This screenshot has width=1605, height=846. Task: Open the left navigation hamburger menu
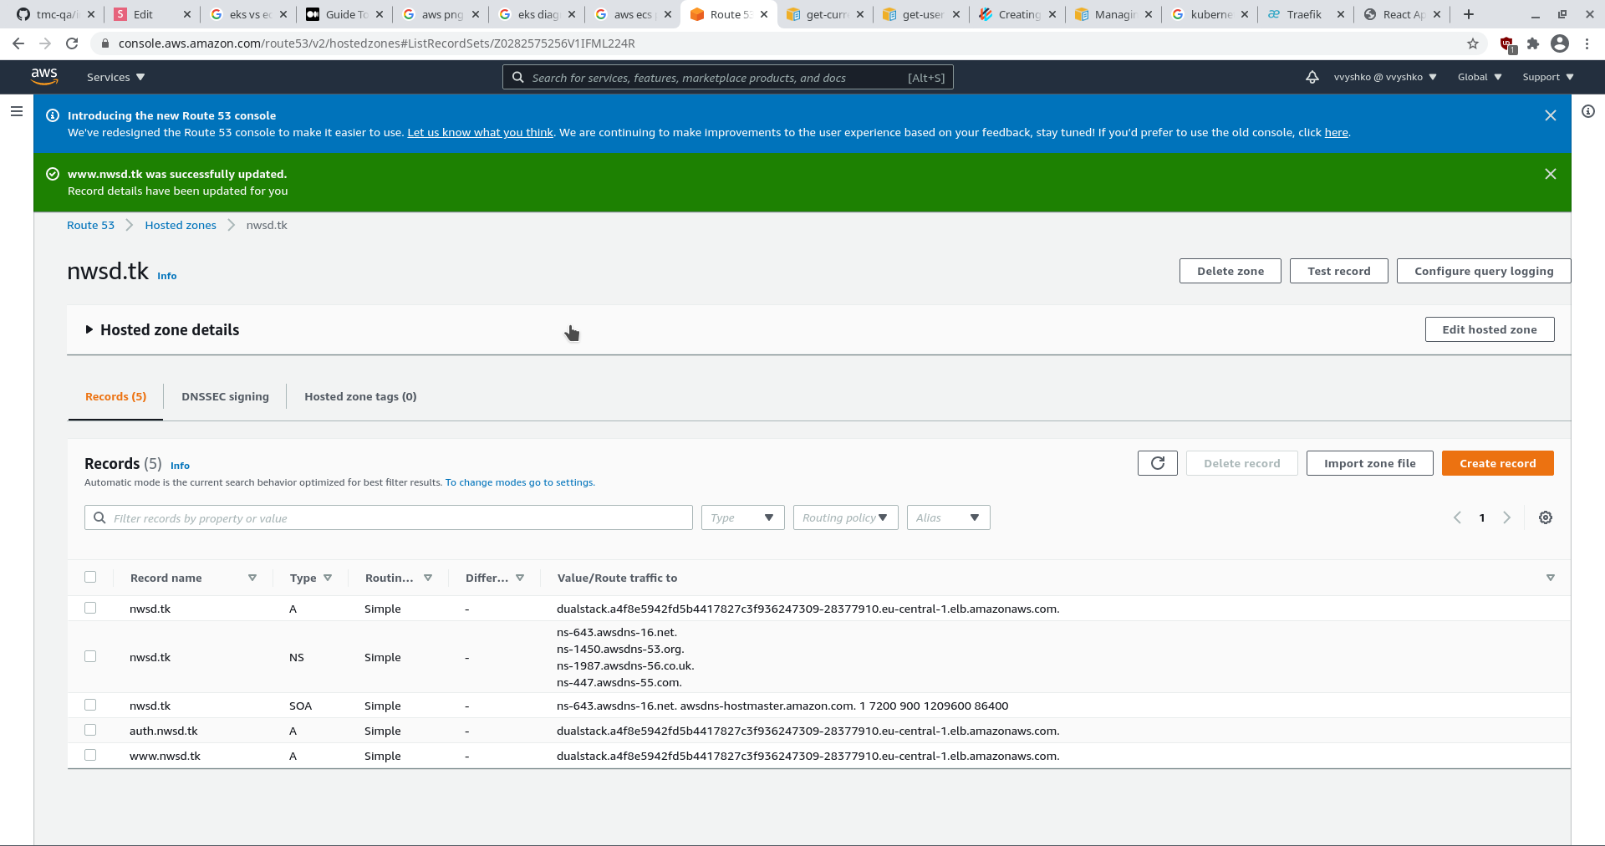point(17,111)
